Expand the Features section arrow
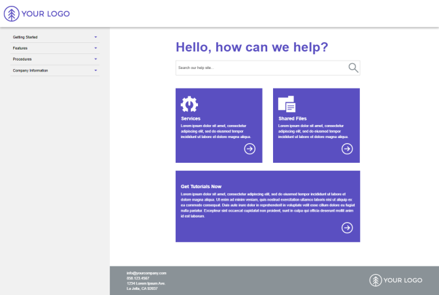 95,48
